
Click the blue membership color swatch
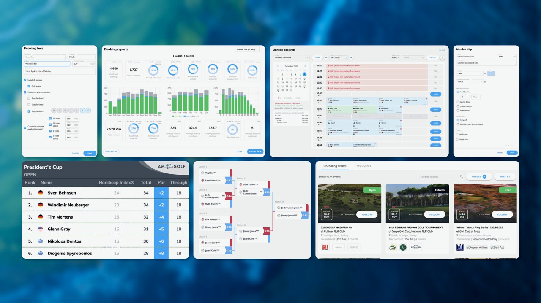coord(491,73)
